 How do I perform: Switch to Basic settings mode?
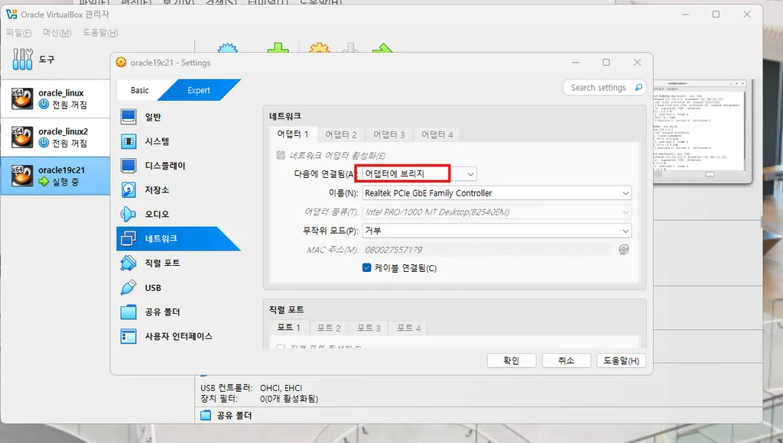point(140,90)
